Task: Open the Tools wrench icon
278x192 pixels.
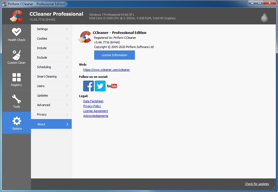Action: click(17, 99)
